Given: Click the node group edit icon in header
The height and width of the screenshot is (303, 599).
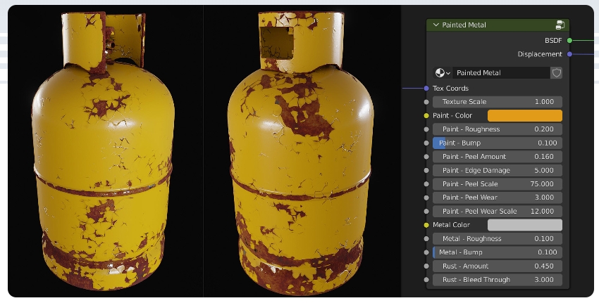Looking at the screenshot, I should click(x=560, y=25).
